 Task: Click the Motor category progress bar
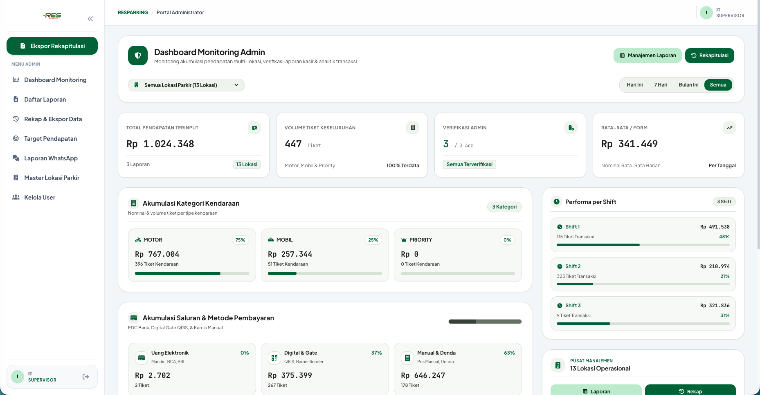(192, 273)
